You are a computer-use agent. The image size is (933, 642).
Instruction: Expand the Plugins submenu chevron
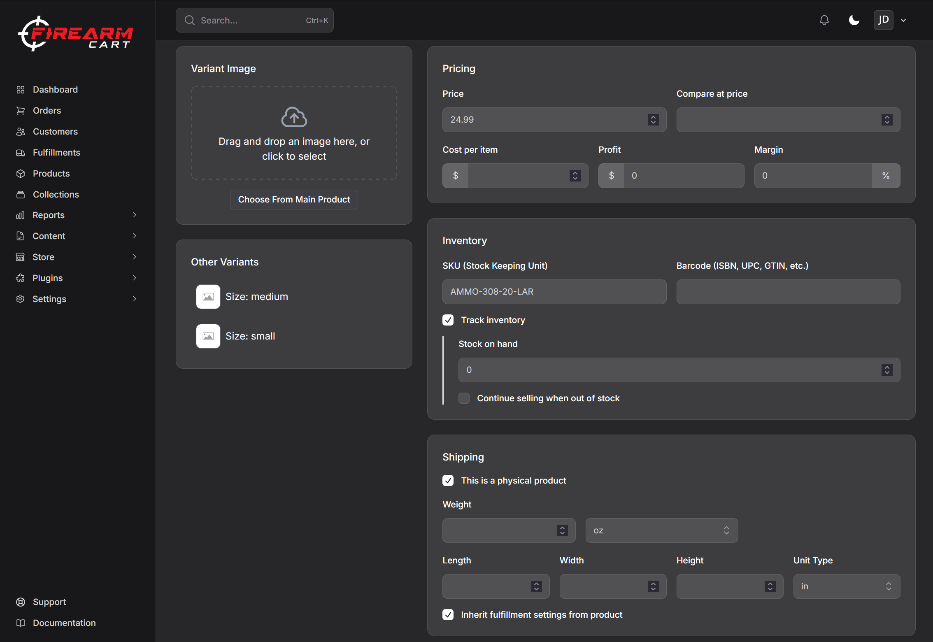coord(135,278)
